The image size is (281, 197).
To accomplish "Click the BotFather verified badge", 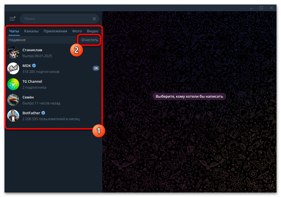I will [x=43, y=113].
